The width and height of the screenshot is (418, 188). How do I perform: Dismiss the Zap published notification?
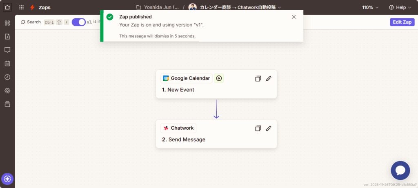(x=294, y=17)
